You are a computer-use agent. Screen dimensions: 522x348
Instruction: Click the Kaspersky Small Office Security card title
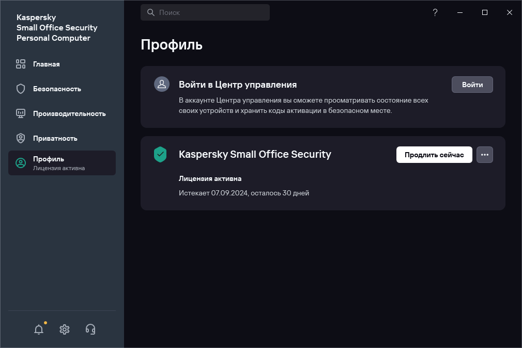point(255,154)
